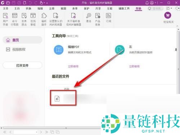Click the 现在购买 shopping cart button
This screenshot has height=135, width=180.
(x=168, y=15)
